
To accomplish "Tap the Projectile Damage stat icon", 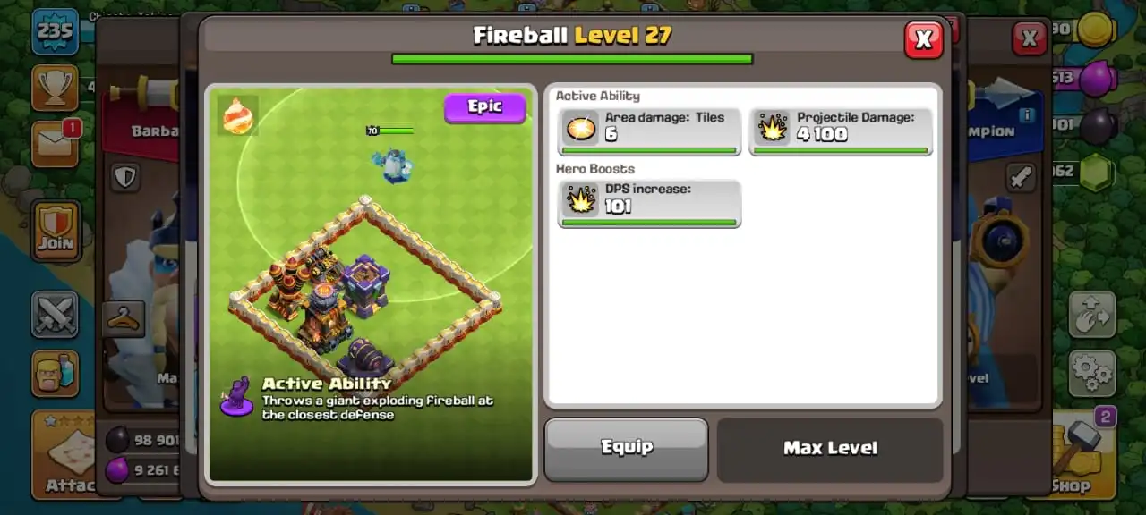I will [772, 129].
